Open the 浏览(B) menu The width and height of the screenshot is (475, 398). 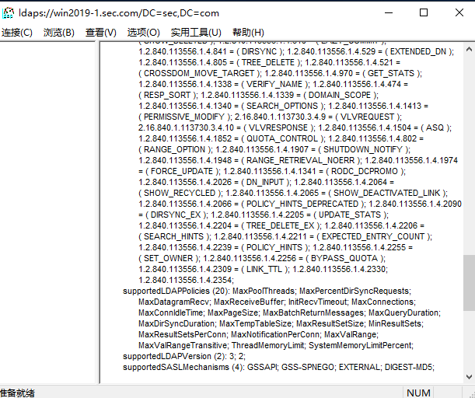pos(59,33)
